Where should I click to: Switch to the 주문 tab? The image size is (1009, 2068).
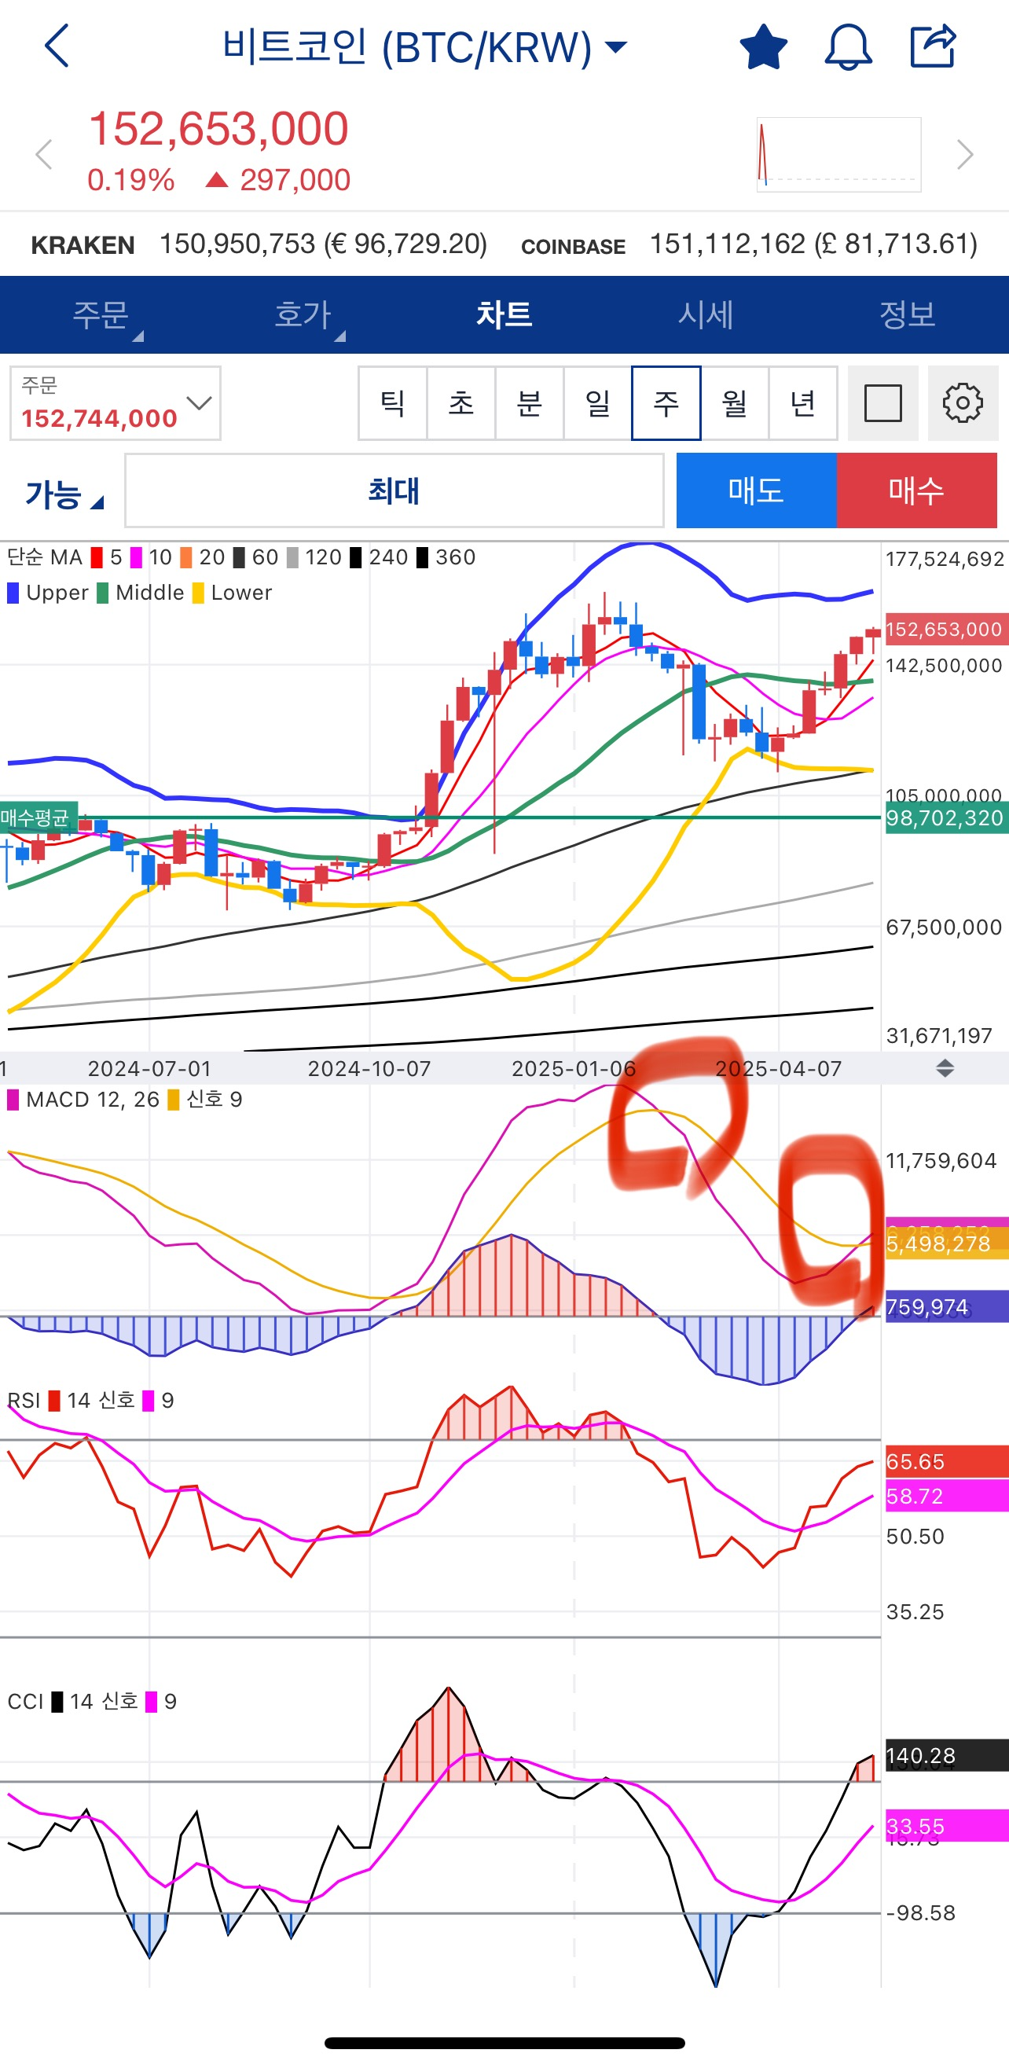[101, 314]
